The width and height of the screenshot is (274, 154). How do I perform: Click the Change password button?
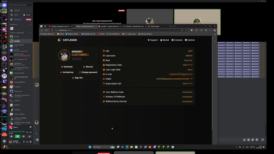click(88, 72)
